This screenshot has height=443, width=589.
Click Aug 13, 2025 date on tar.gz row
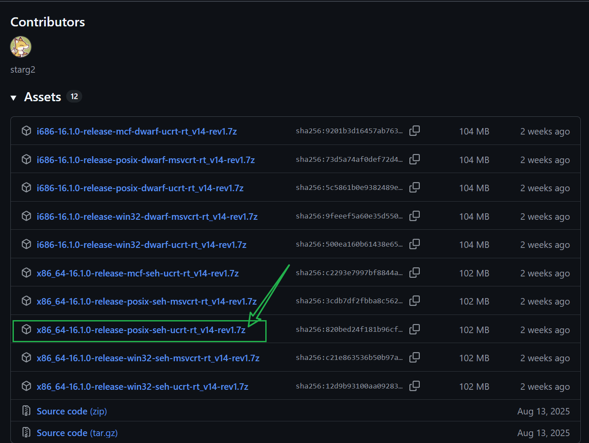pos(544,433)
